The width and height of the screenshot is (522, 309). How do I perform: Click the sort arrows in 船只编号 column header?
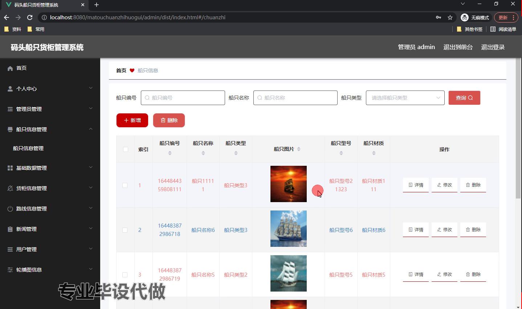170,153
